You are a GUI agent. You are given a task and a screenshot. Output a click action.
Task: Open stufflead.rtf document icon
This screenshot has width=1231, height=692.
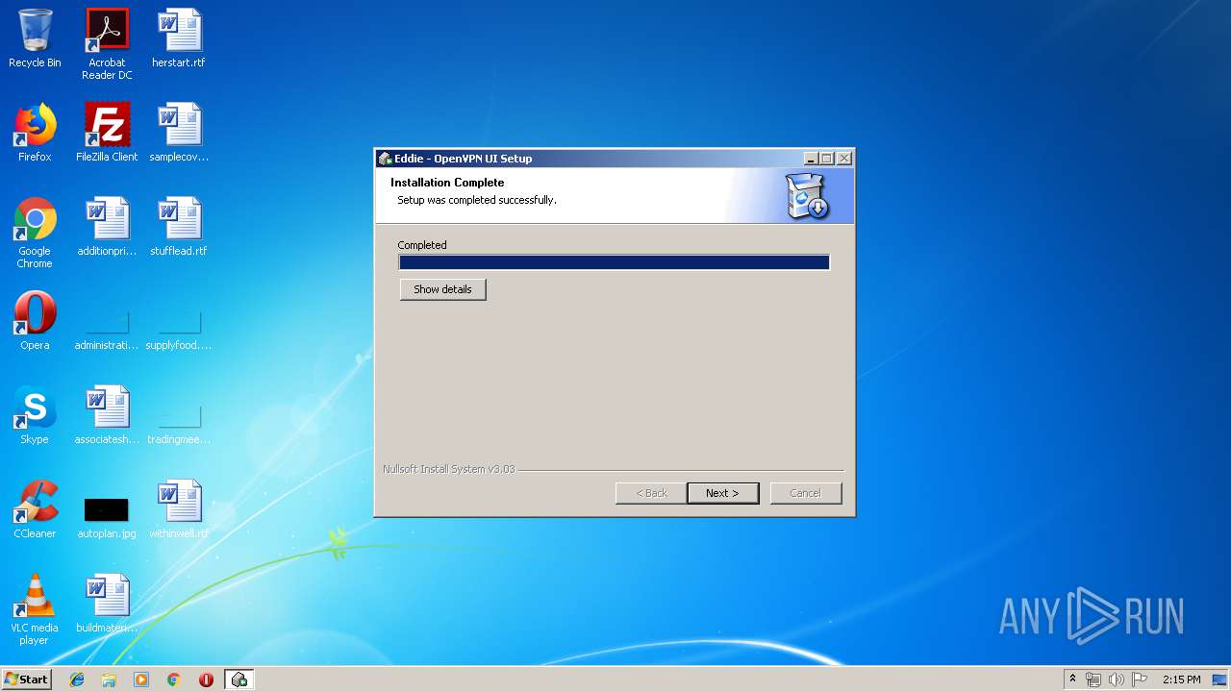point(179,228)
